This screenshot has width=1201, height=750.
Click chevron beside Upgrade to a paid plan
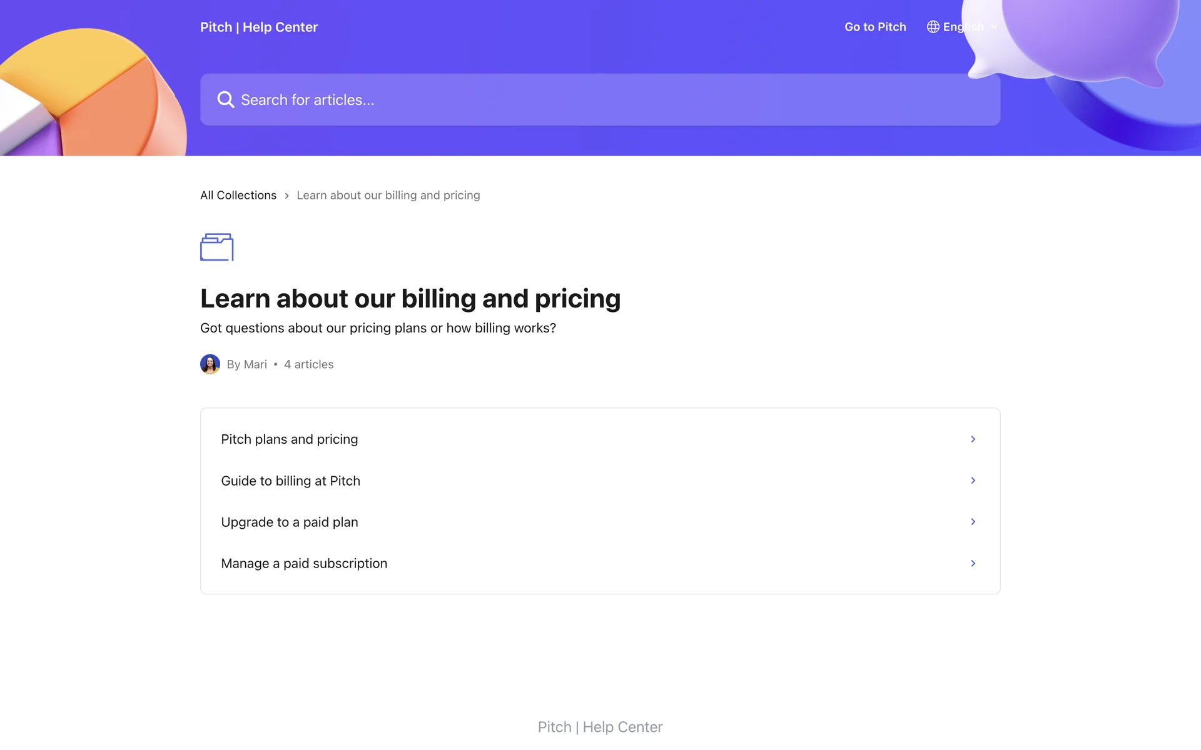973,522
